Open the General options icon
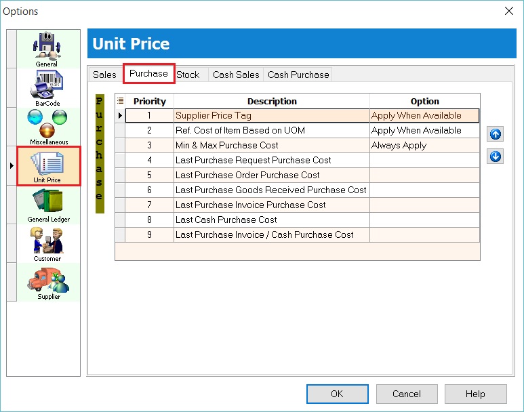The image size is (524, 412). pos(47,48)
